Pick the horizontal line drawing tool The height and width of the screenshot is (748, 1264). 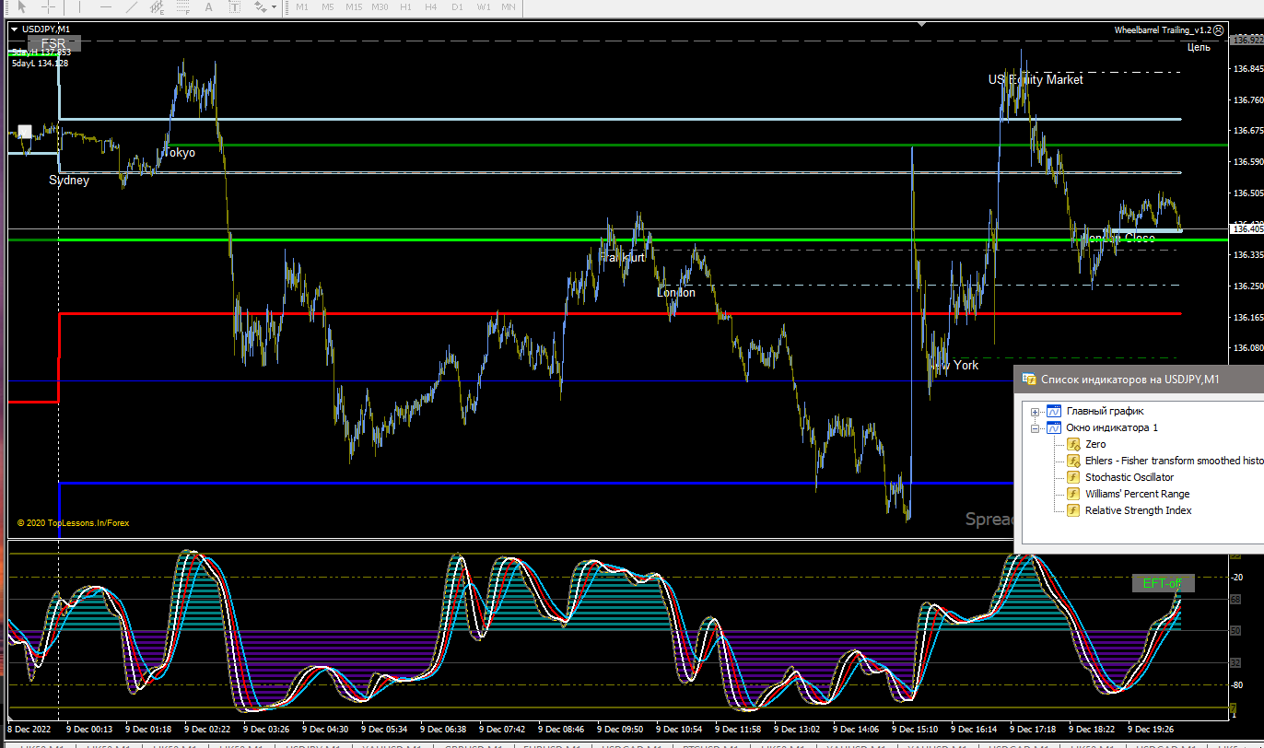106,6
